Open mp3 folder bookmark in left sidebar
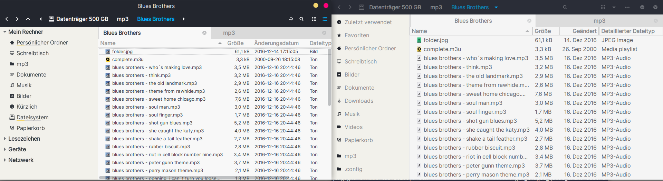 pyautogui.click(x=22, y=64)
